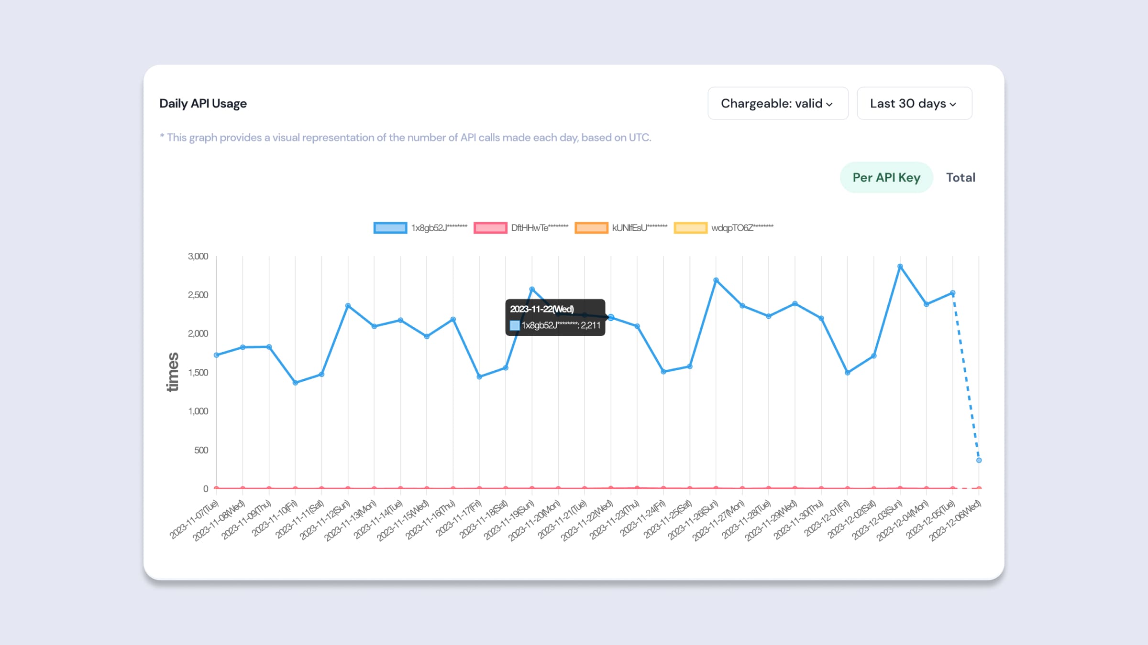Click the blue data point on 2023-12-04(Mon)
The width and height of the screenshot is (1148, 645).
pyautogui.click(x=927, y=304)
